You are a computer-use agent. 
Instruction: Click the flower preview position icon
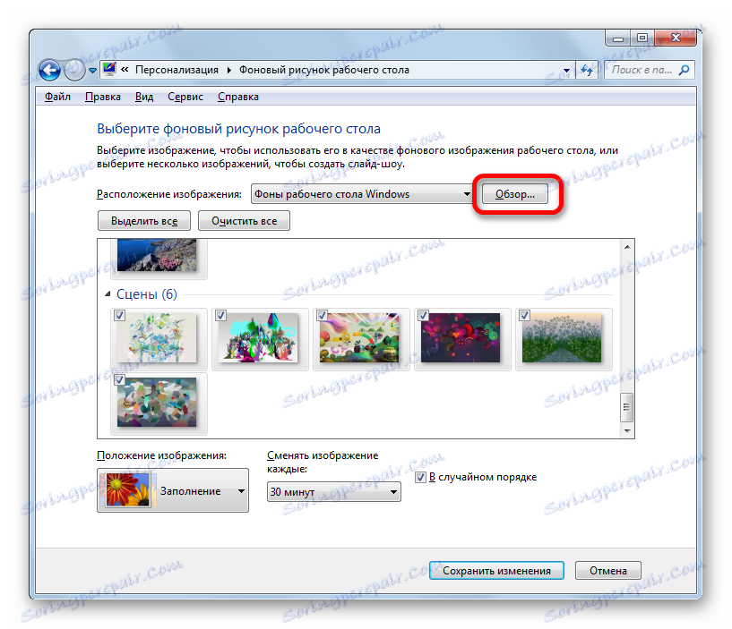pos(128,490)
